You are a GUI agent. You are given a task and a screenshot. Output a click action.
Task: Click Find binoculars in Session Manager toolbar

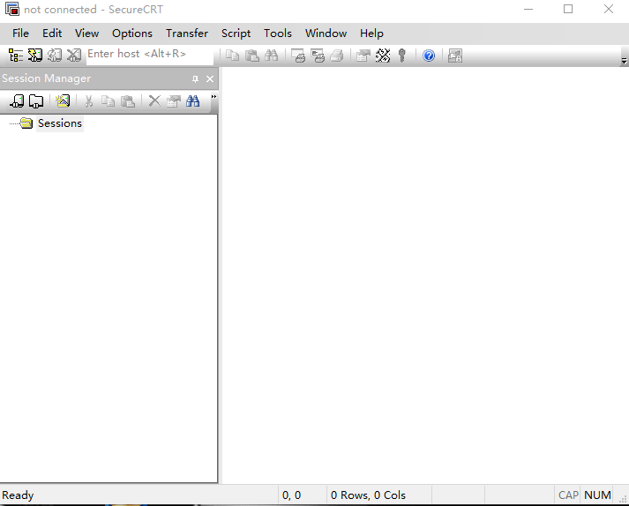coord(192,101)
